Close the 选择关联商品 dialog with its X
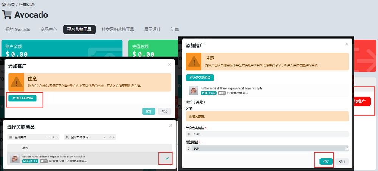 click(170, 125)
